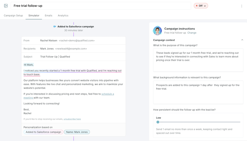Click newlead4@example.com recipient address
The width and height of the screenshot is (247, 141).
71,49
